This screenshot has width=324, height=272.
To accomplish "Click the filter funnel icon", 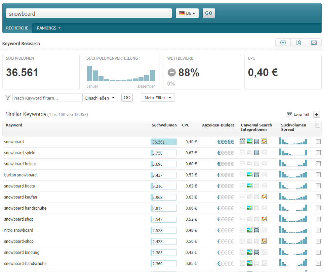I will click(7, 97).
